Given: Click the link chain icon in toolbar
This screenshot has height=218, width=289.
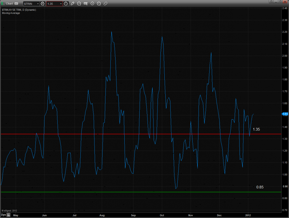Looking at the screenshot, I should pyautogui.click(x=105, y=4).
